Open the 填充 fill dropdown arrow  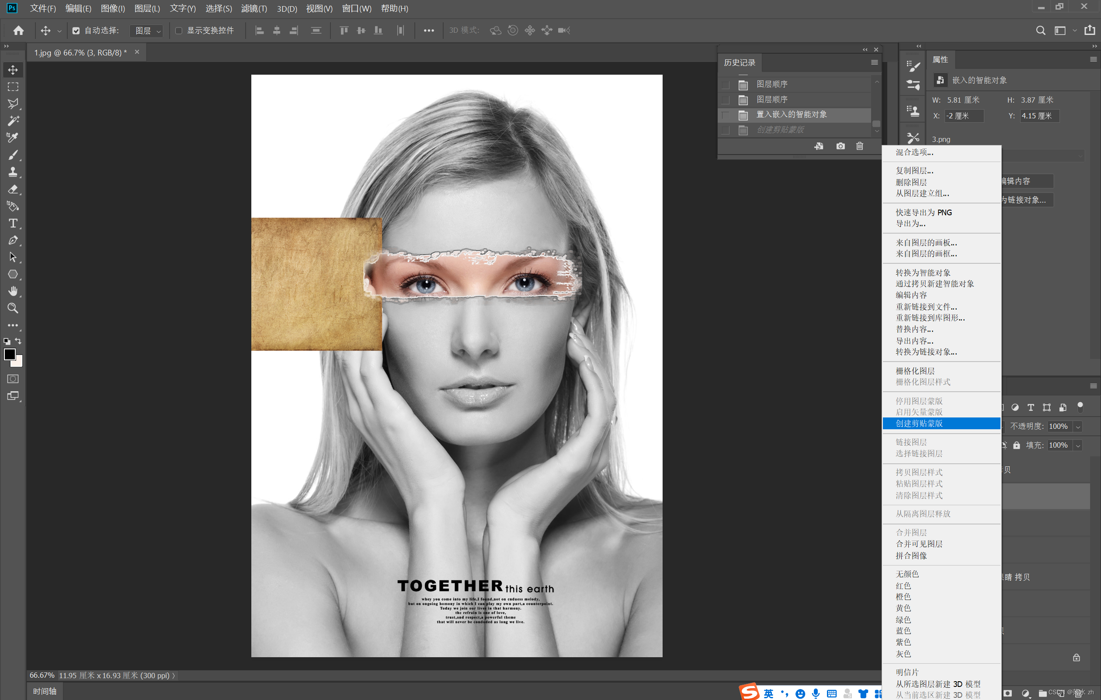[1078, 445]
